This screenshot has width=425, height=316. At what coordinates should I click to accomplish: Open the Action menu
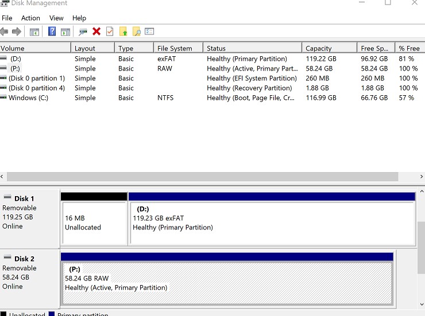click(30, 18)
